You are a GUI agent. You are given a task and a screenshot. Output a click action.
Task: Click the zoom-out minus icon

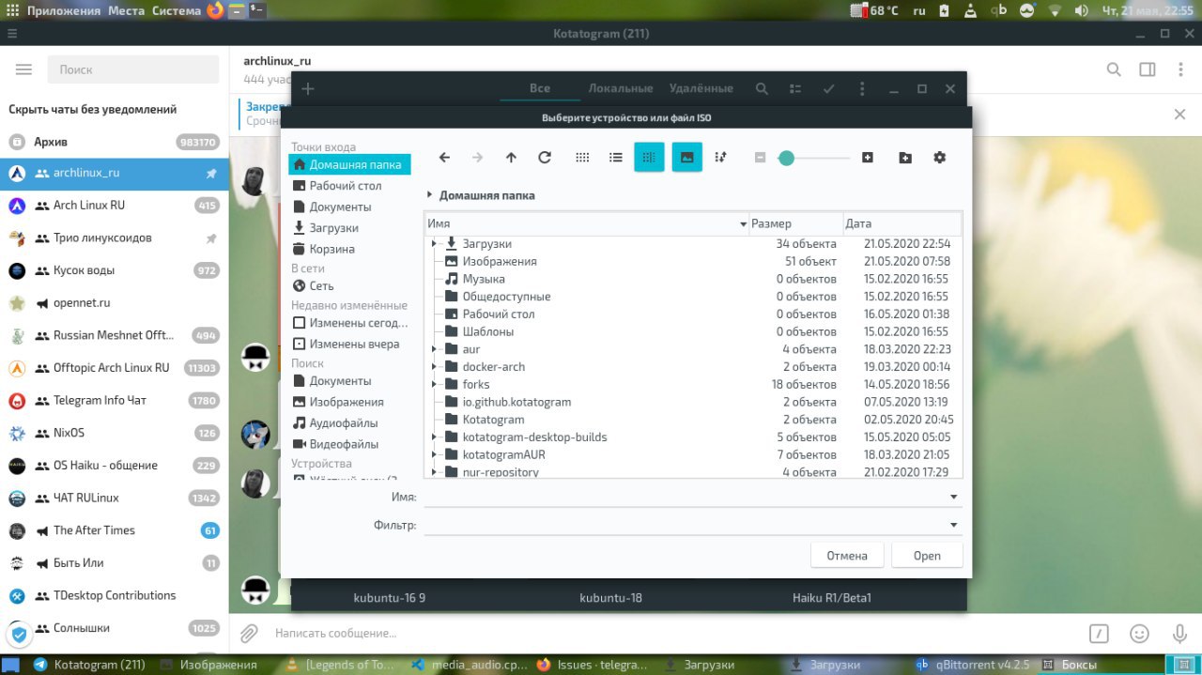[x=761, y=158]
